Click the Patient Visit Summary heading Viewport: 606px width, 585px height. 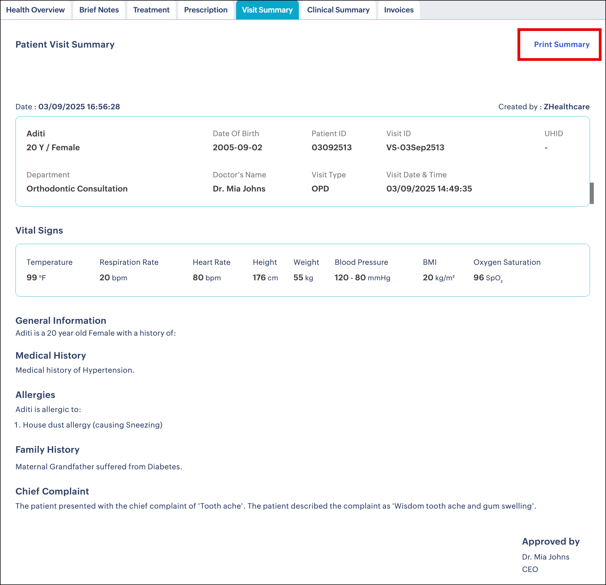point(65,45)
